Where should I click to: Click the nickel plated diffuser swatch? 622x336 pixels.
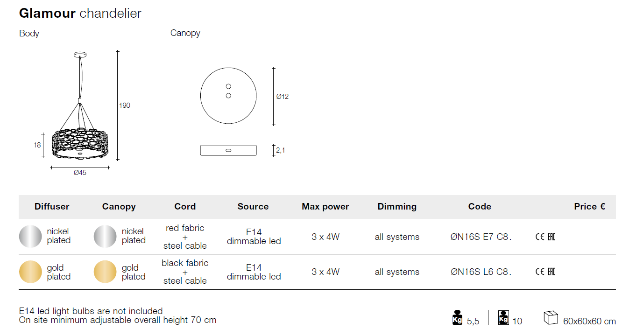tap(30, 236)
